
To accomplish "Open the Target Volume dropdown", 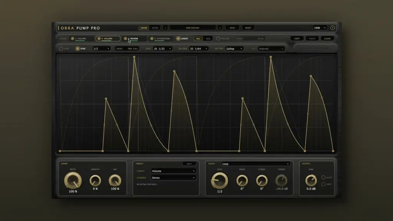I will coord(173,171).
